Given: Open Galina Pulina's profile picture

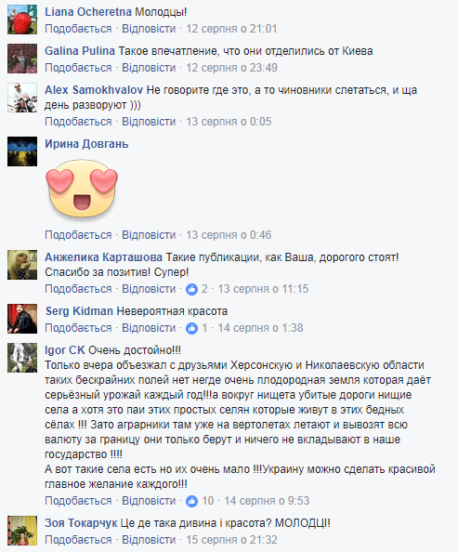Looking at the screenshot, I should (x=22, y=59).
